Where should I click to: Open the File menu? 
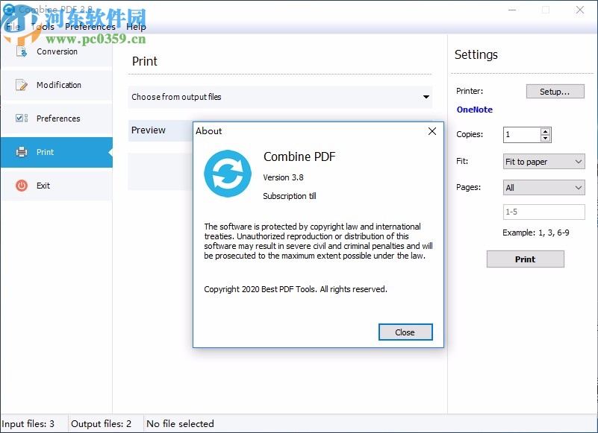pyautogui.click(x=12, y=26)
